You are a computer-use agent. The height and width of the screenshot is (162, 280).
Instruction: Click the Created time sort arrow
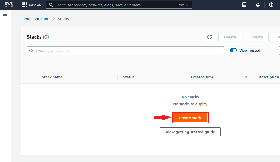246,77
